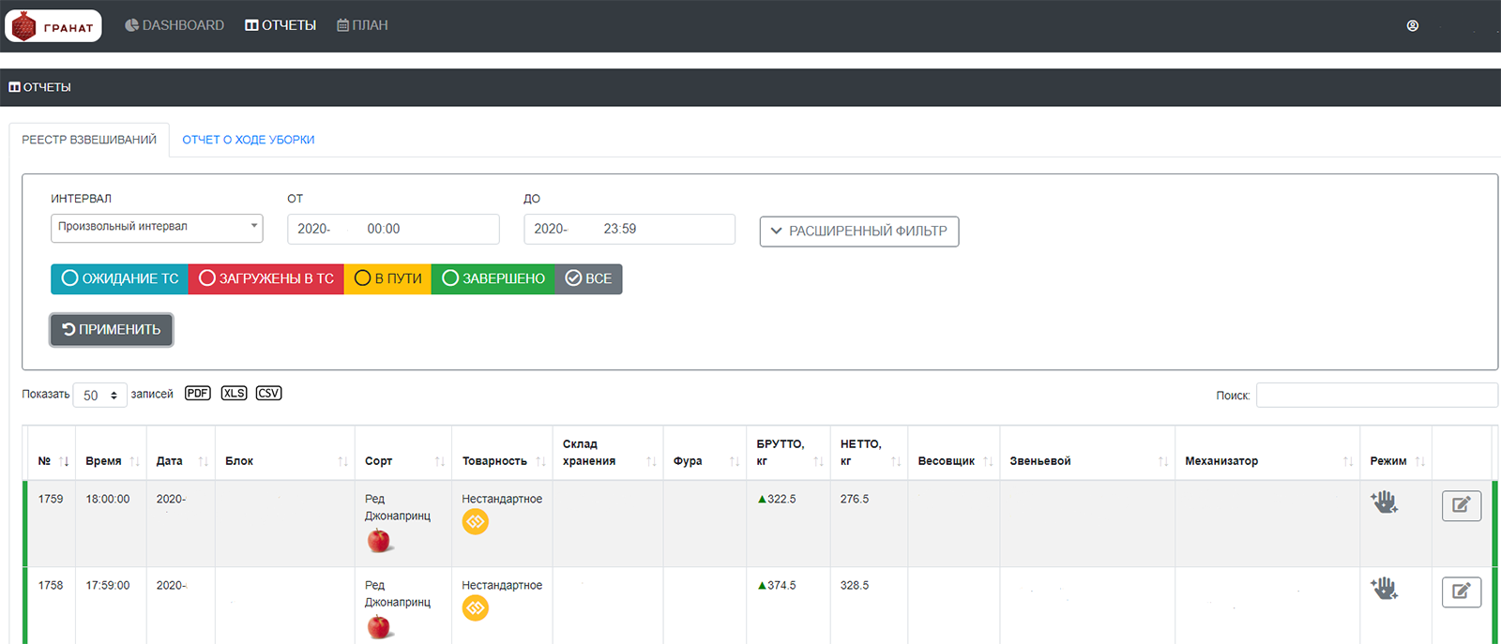Viewport: 1501px width, 644px height.
Task: Click manual mode hand icon in row 1759
Action: pos(1384,502)
